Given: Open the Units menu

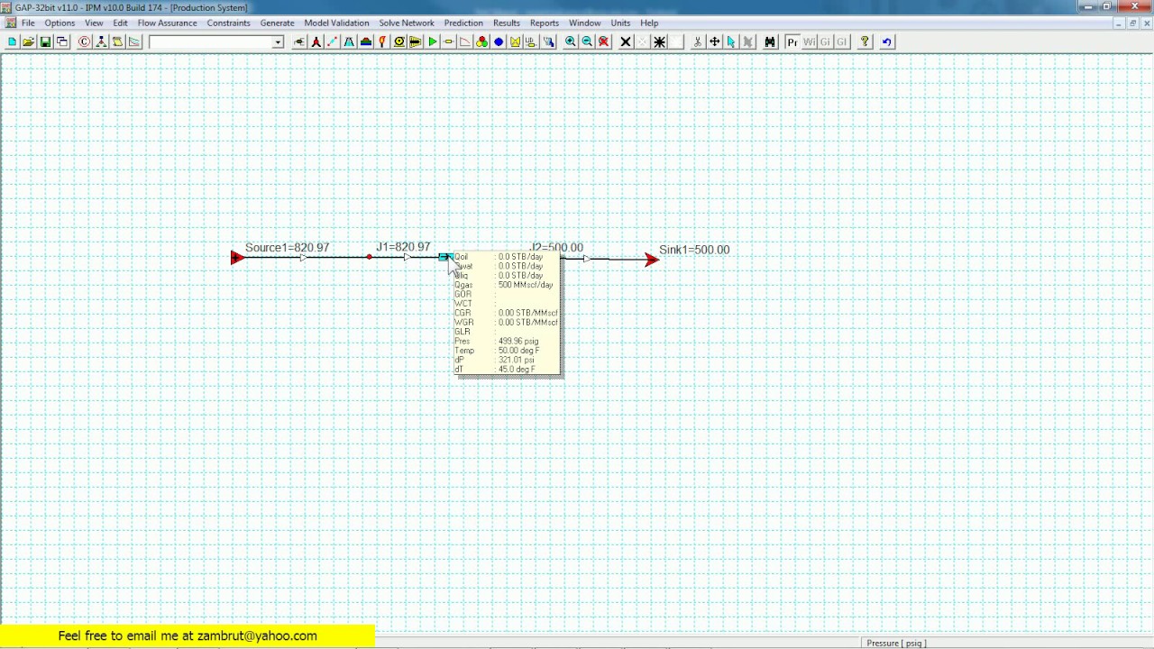Looking at the screenshot, I should coord(620,23).
